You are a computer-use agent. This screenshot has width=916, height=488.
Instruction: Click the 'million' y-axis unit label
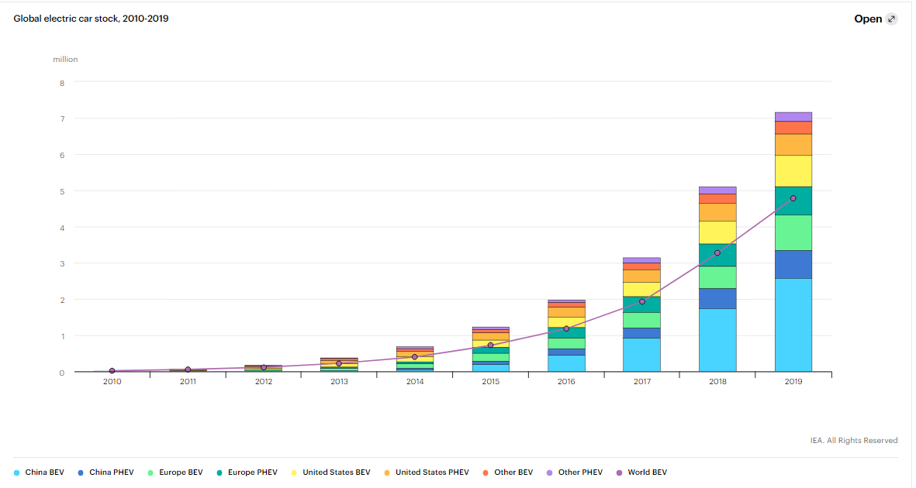coord(65,60)
